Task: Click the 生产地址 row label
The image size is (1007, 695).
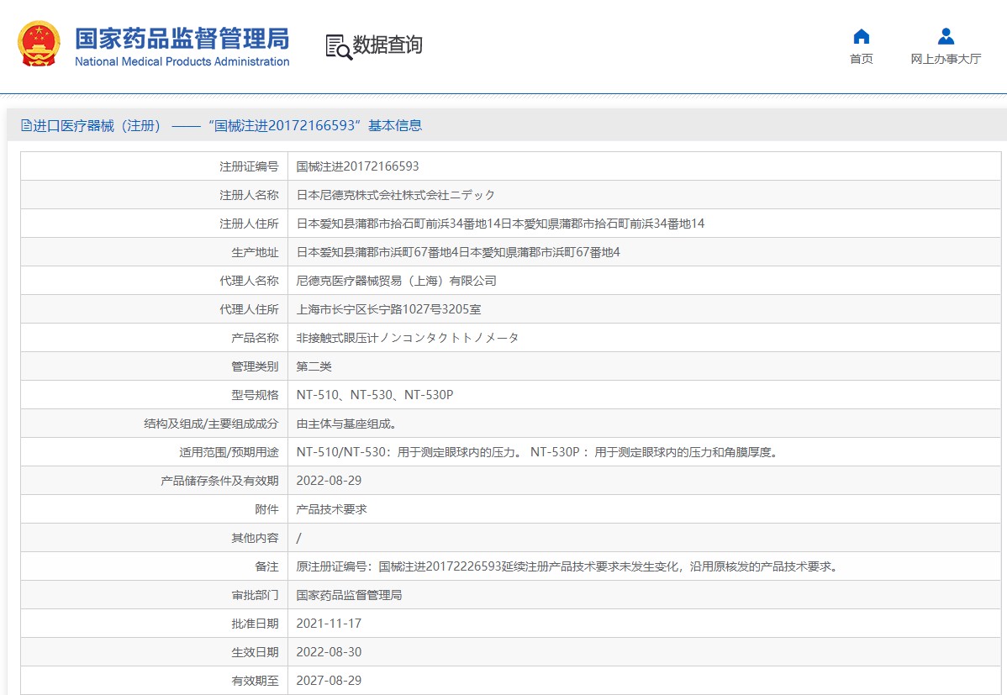Action: pyautogui.click(x=255, y=252)
